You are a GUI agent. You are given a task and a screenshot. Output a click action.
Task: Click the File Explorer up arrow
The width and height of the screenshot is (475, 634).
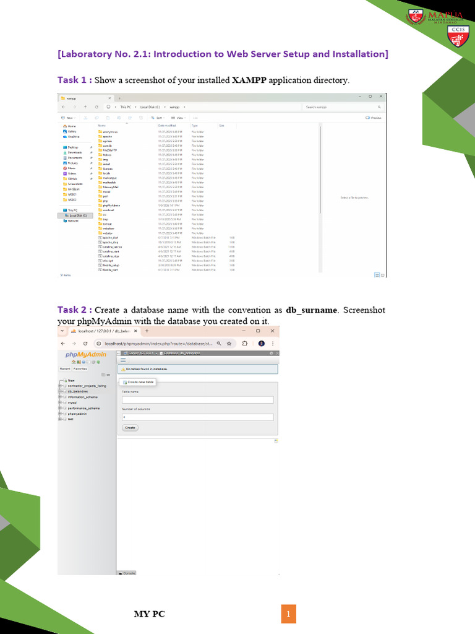click(x=85, y=107)
